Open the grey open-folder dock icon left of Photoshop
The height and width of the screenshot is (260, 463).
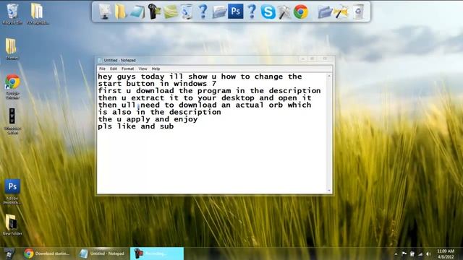point(219,12)
